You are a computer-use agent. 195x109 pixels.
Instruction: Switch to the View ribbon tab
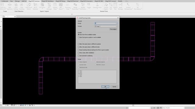12,1
